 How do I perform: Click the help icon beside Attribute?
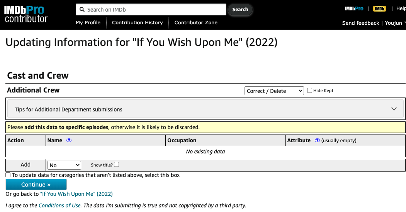pos(317,141)
